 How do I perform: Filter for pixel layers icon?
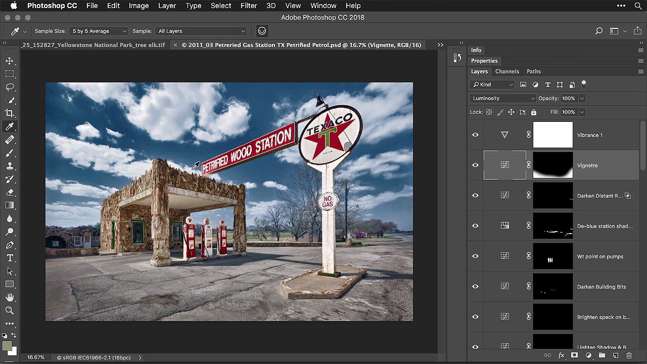point(523,85)
